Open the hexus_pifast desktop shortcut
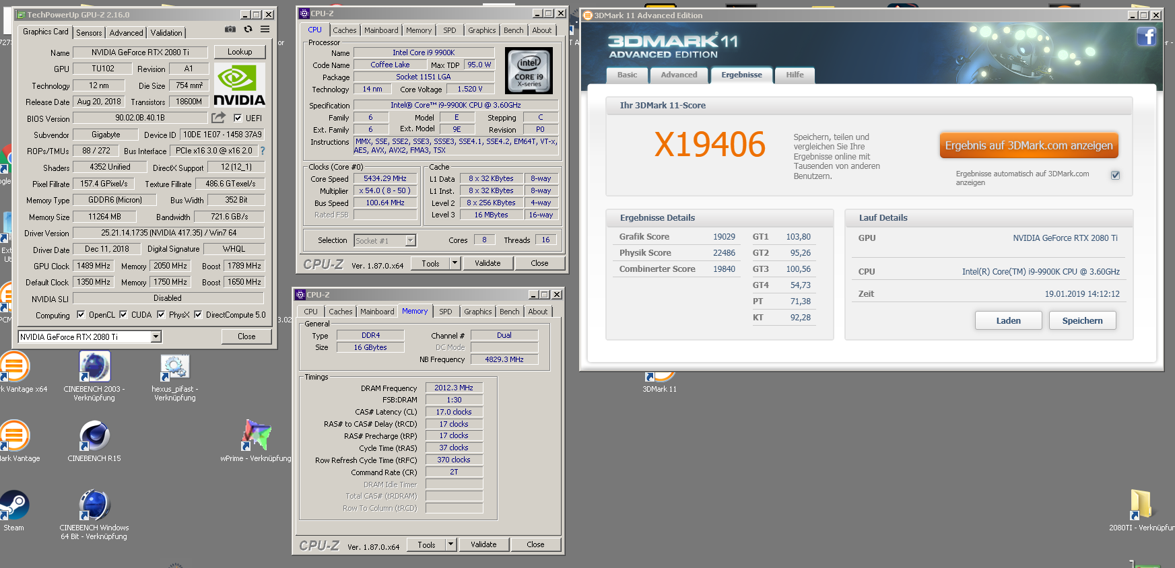The image size is (1175, 568). 175,378
